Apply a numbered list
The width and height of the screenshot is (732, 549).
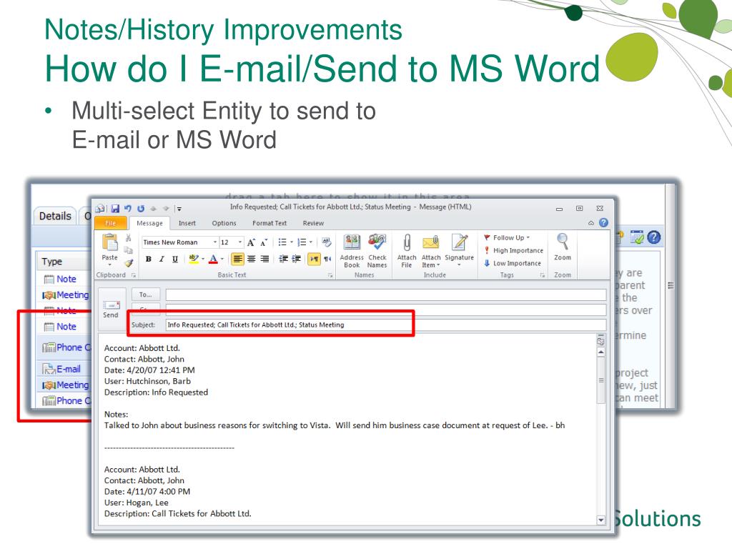click(302, 242)
